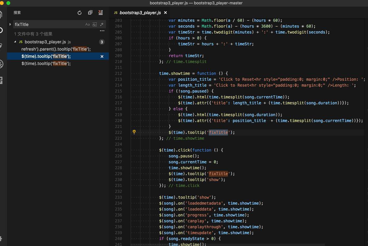Expand the replace field arrow
Image resolution: width=368 pixels, height=246 pixels.
pyautogui.click(x=10, y=24)
